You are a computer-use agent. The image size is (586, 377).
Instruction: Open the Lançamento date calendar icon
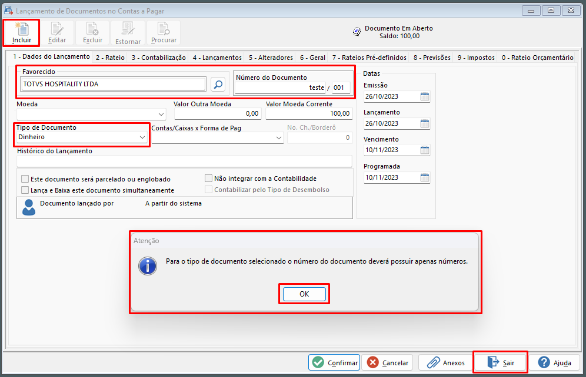pyautogui.click(x=425, y=123)
